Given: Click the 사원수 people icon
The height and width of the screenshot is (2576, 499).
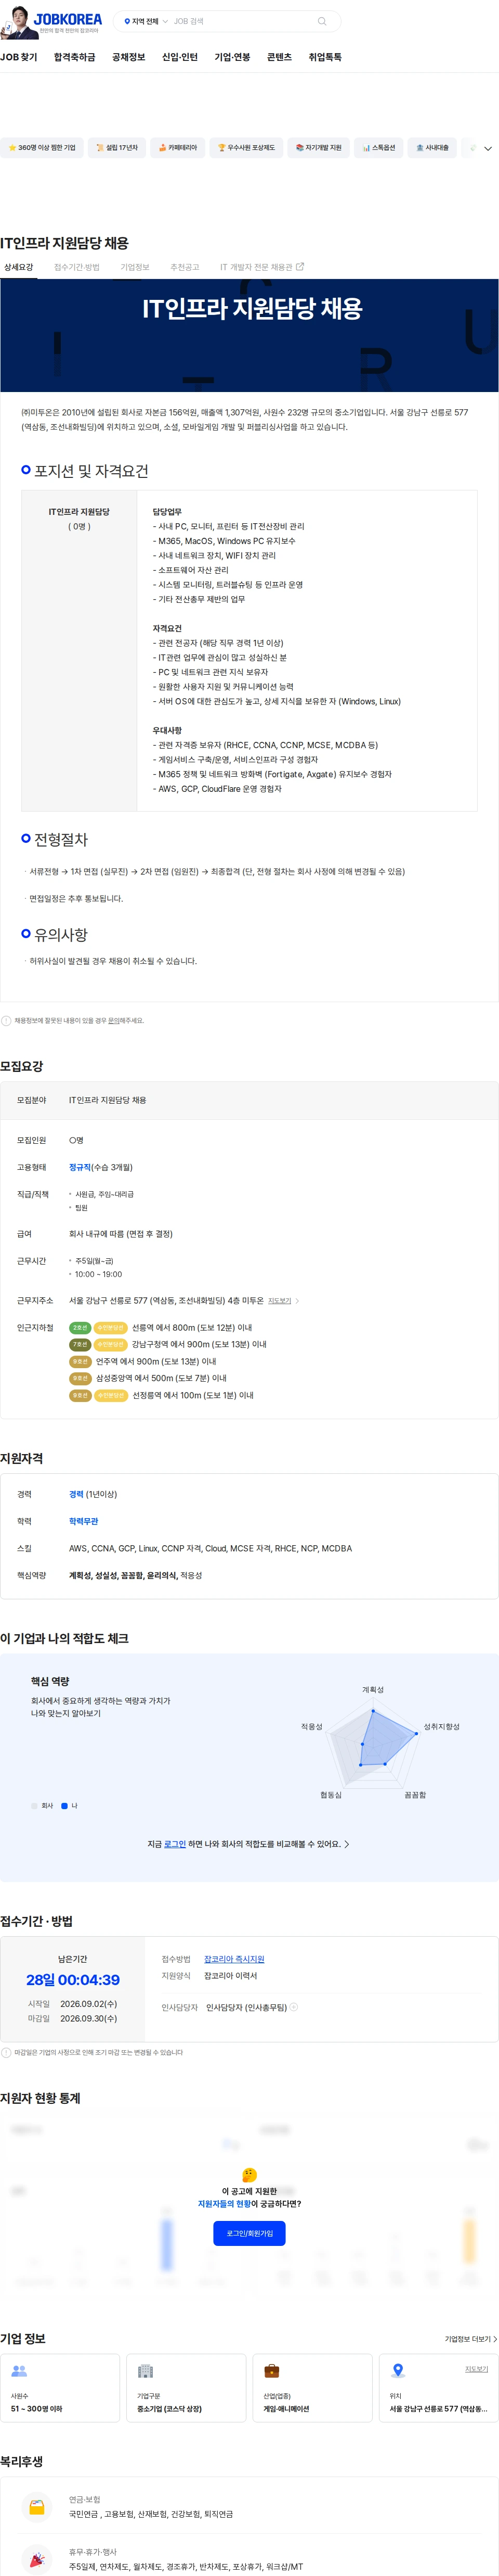Looking at the screenshot, I should click(19, 2371).
